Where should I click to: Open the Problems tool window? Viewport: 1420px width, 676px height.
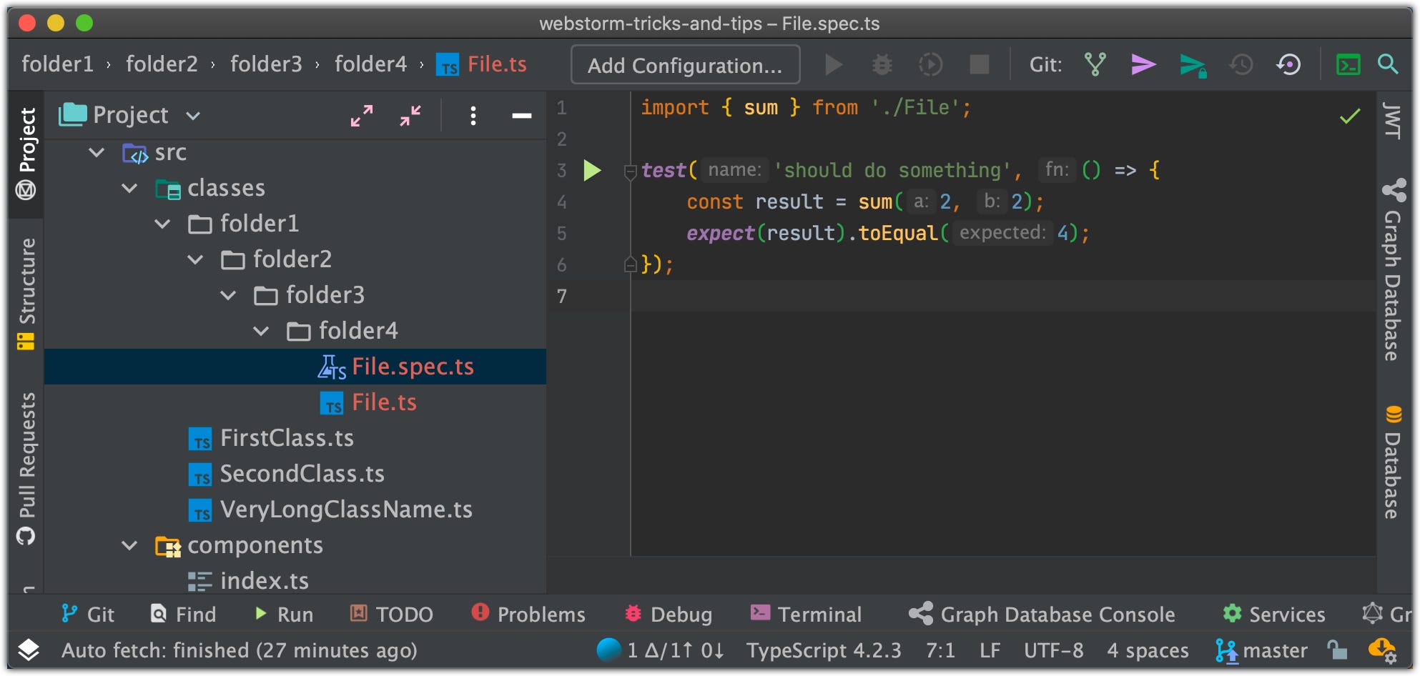(528, 615)
